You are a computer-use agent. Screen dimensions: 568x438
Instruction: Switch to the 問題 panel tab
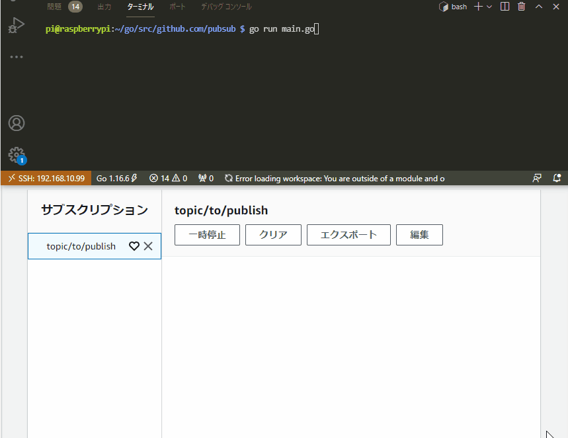click(x=54, y=7)
